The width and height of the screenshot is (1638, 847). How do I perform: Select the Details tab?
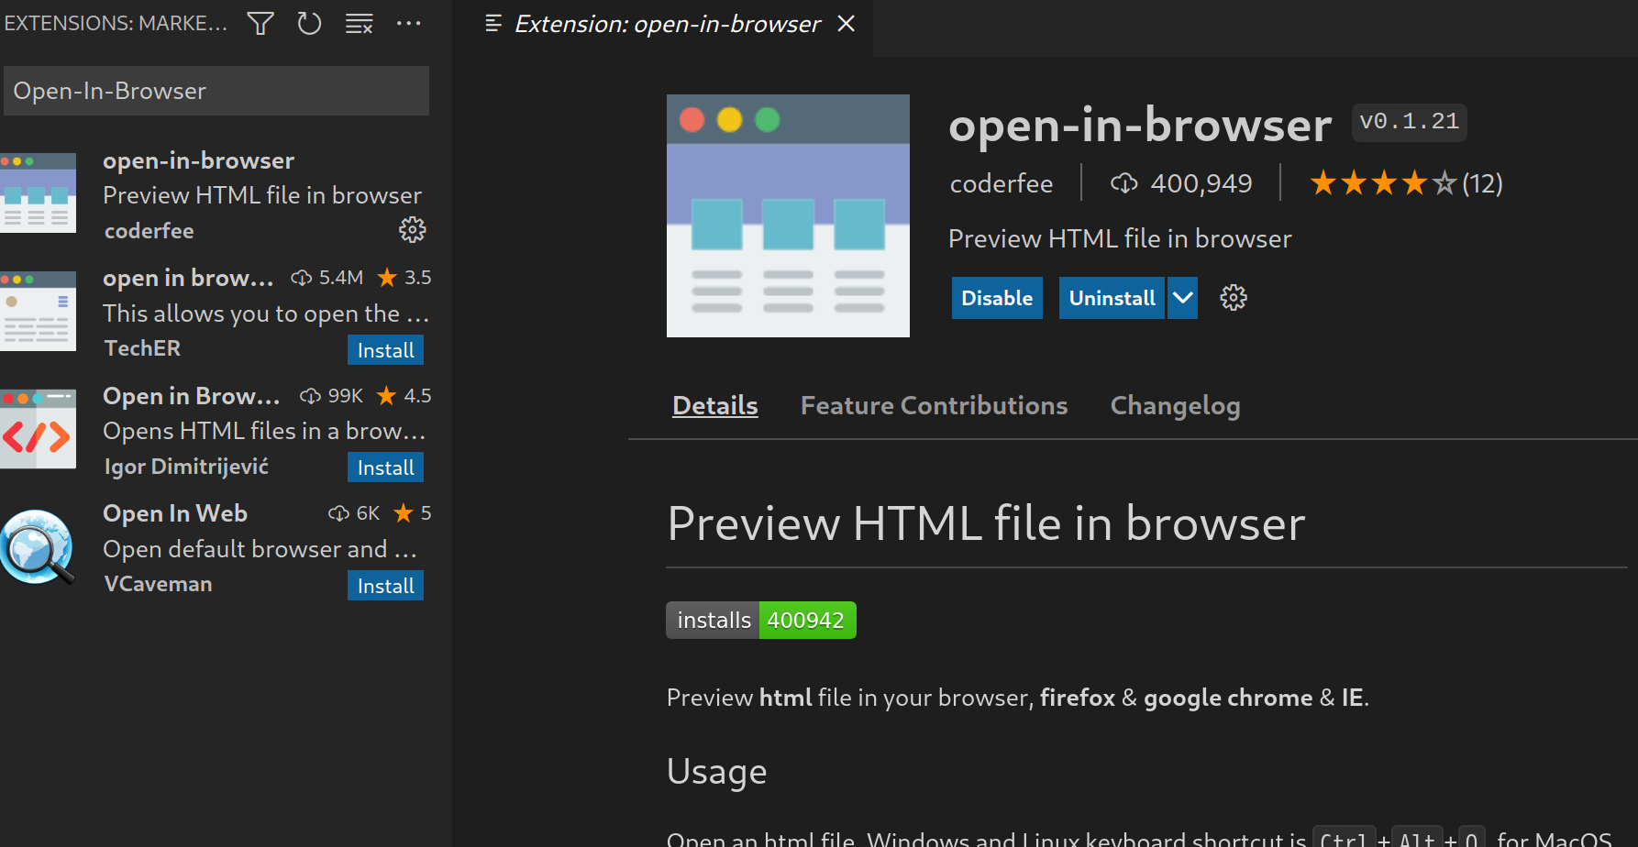coord(714,405)
